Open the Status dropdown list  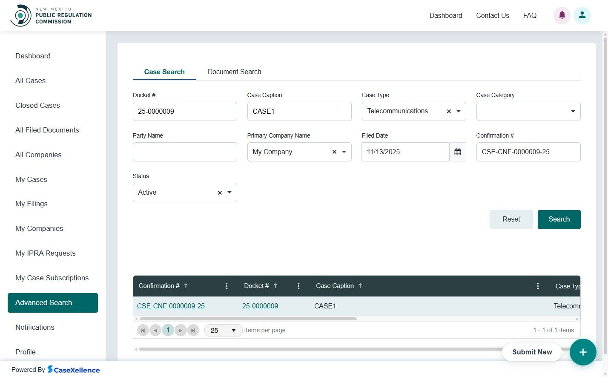point(229,193)
